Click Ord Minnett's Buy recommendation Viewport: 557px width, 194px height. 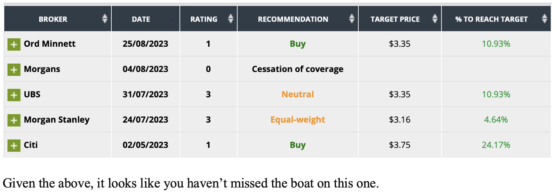point(298,44)
